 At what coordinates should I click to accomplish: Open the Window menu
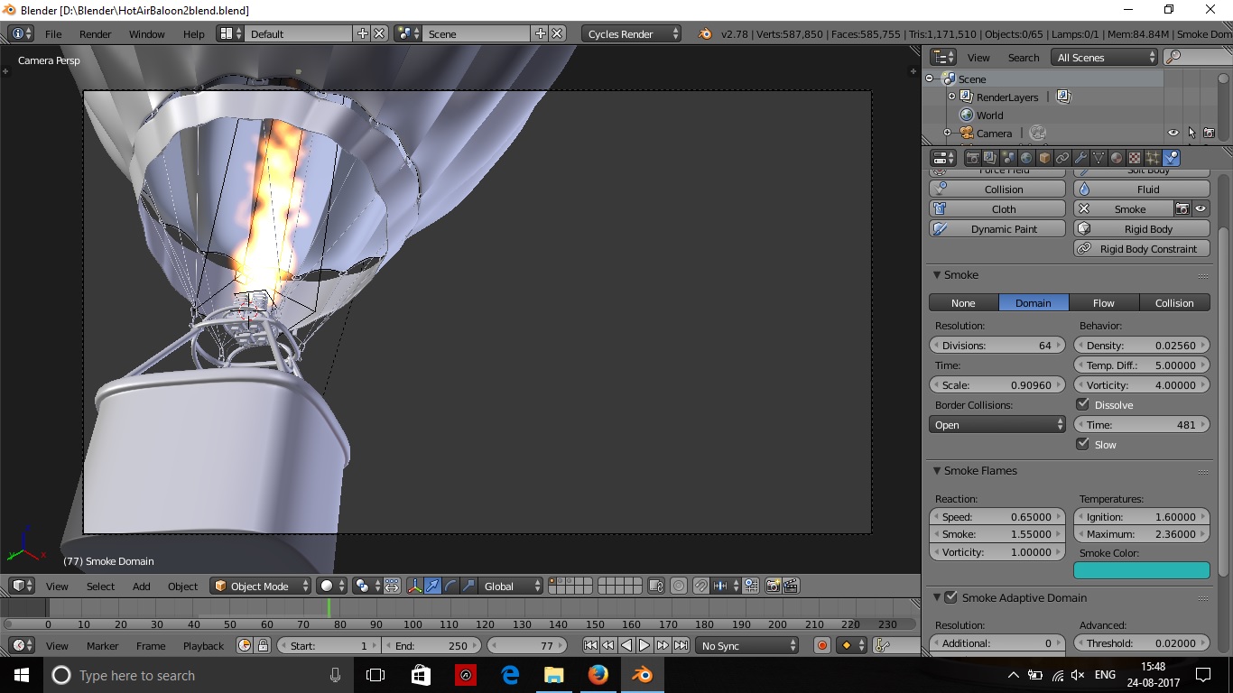click(x=147, y=33)
